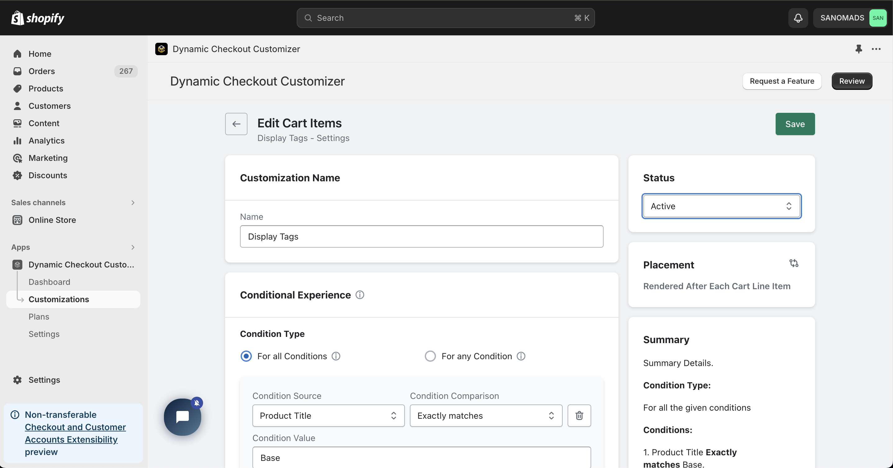Viewport: 893px width, 468px height.
Task: Open Checkout and Customer Accounts Extensibility link
Action: coord(75,433)
